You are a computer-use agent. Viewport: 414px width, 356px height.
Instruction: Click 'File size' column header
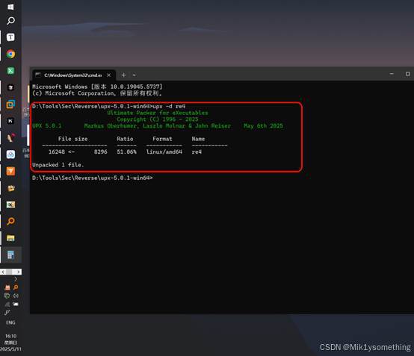click(73, 139)
